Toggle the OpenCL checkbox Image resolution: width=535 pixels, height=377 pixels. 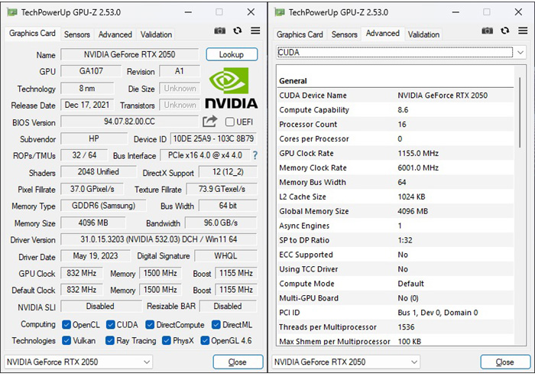(x=66, y=324)
